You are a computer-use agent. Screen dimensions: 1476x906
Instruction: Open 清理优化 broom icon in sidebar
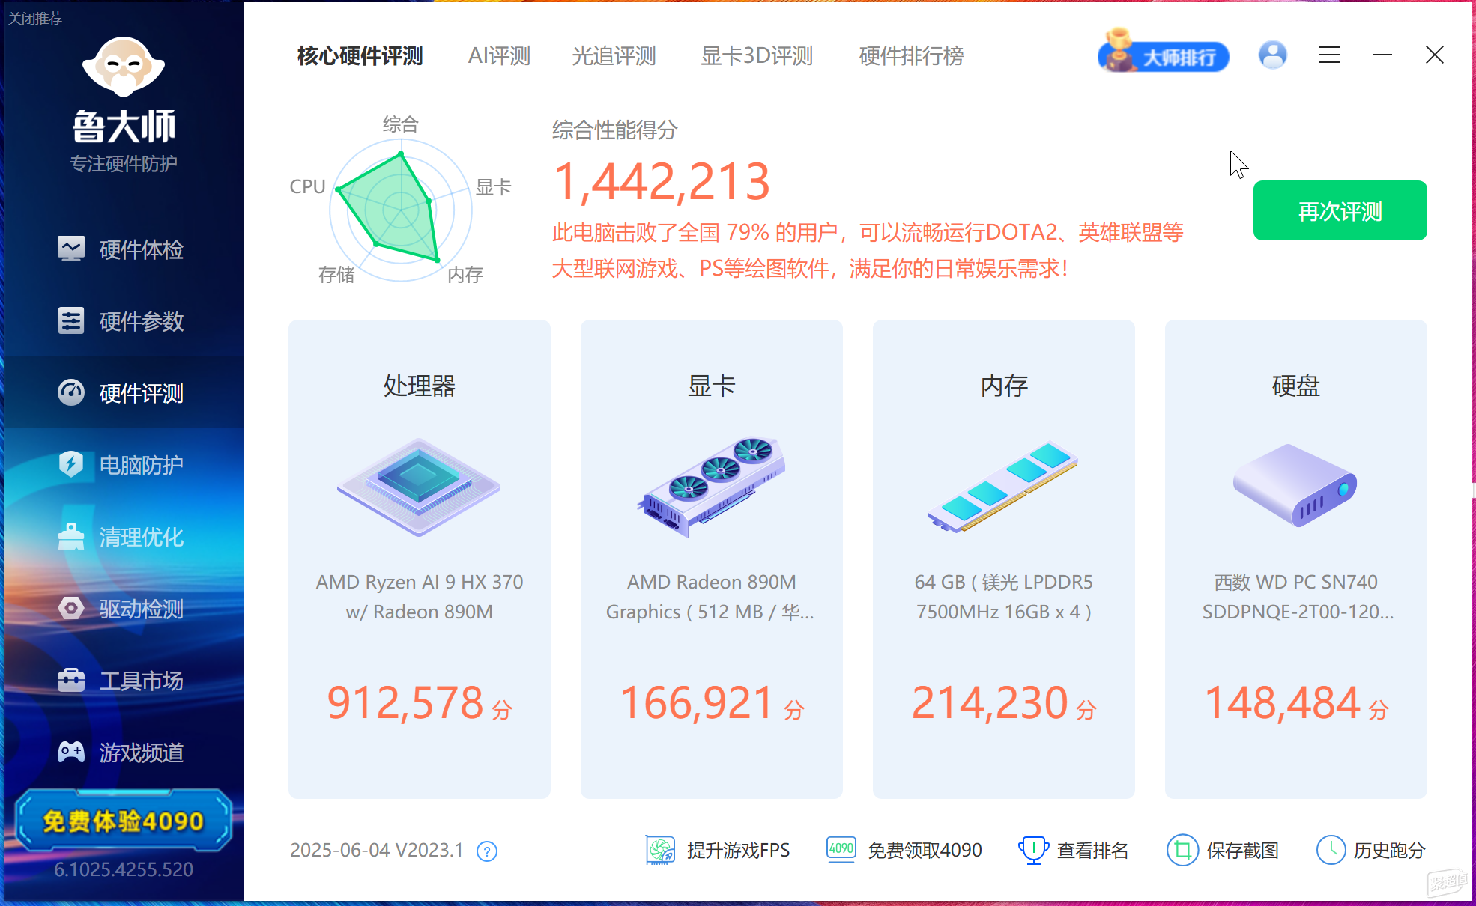tap(71, 536)
